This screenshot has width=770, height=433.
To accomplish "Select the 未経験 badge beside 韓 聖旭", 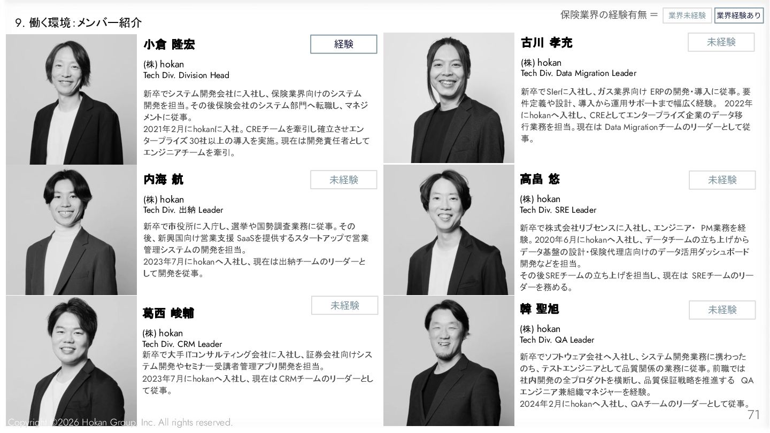I will (722, 310).
